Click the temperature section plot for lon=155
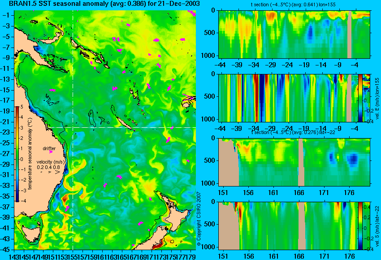Viewport: 381px width, 260px height. [x=294, y=34]
